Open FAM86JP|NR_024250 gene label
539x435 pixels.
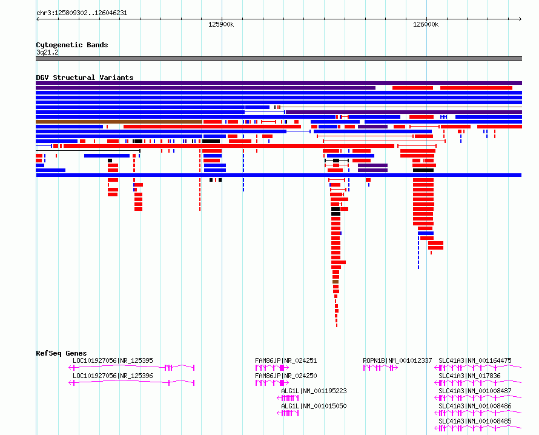click(286, 376)
